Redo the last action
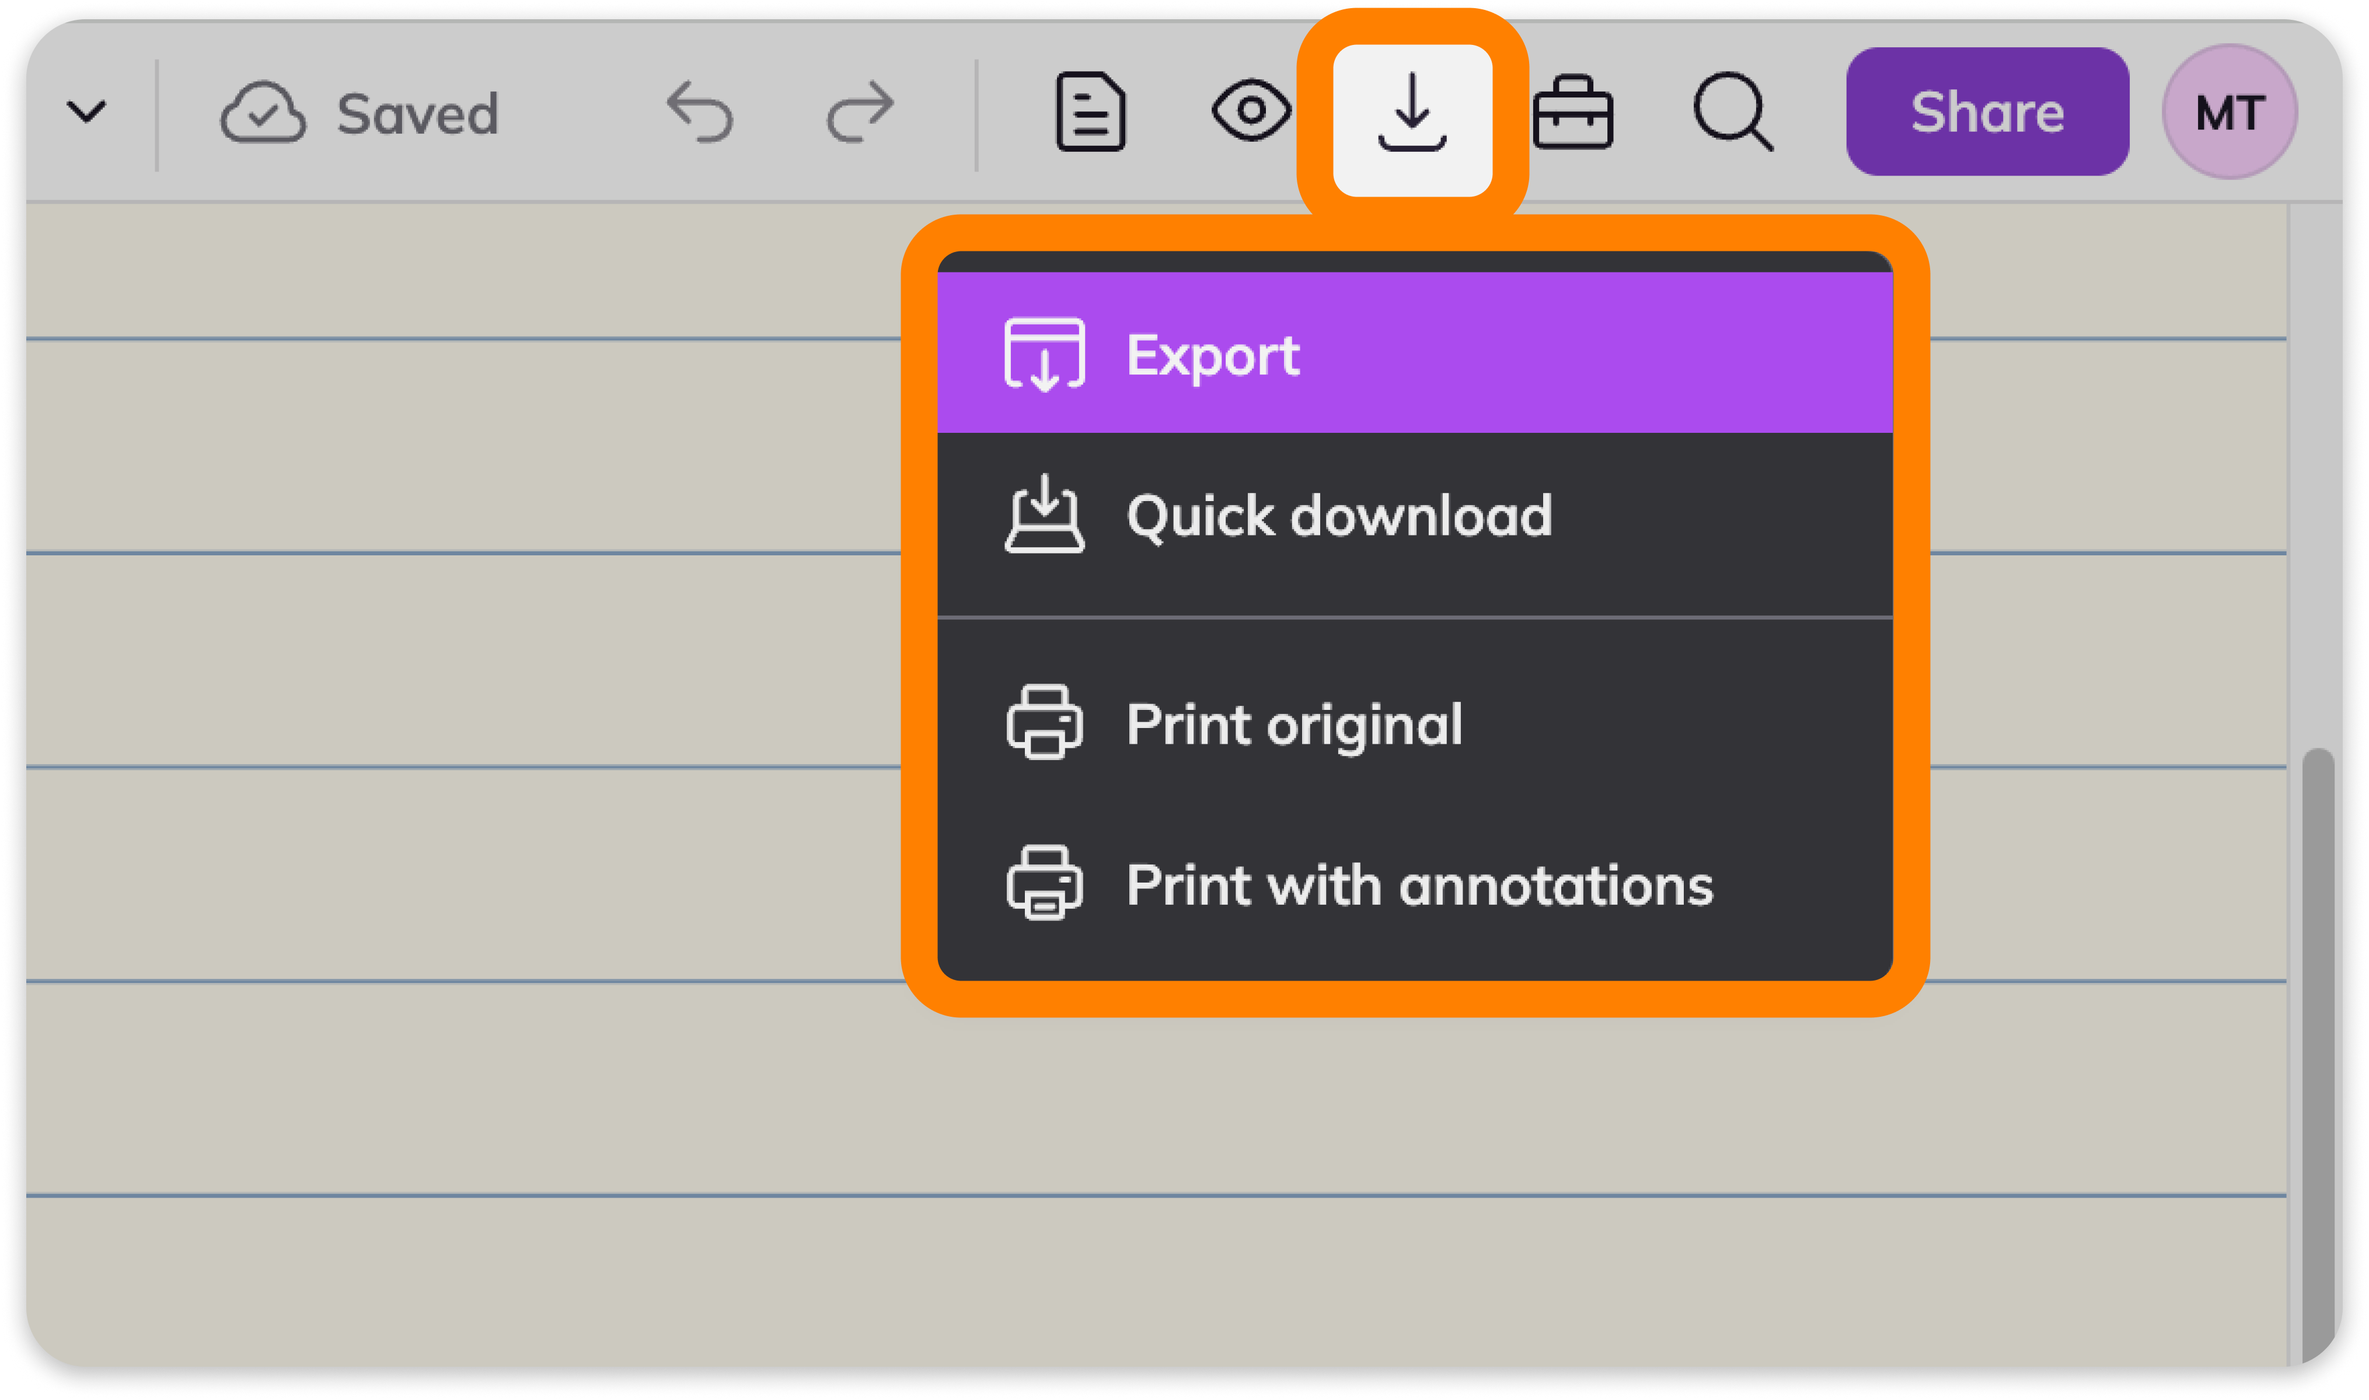Screen dimensions: 2369x1400 [860, 111]
